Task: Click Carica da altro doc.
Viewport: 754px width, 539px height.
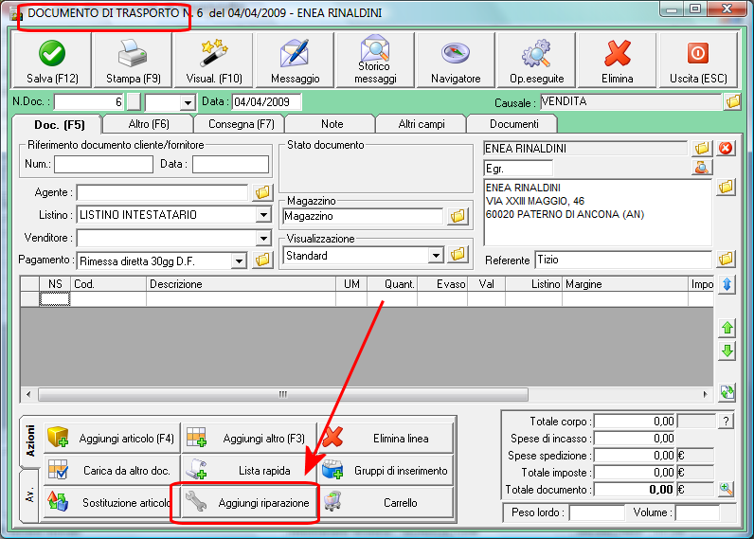Action: [x=112, y=470]
